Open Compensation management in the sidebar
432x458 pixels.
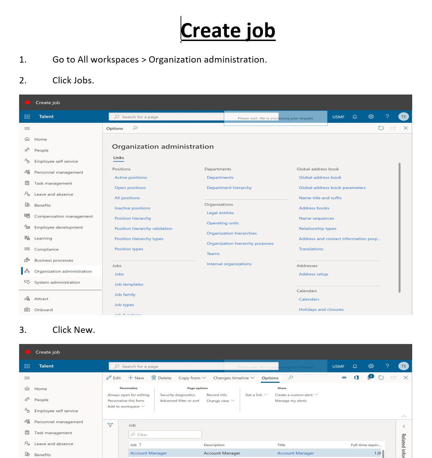[x=63, y=216]
